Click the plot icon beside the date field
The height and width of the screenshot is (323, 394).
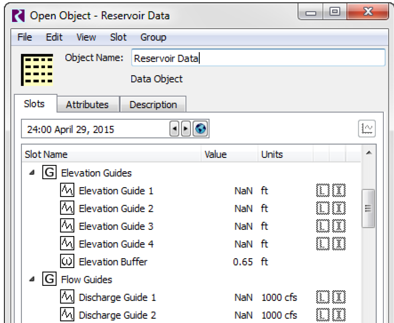pyautogui.click(x=367, y=129)
